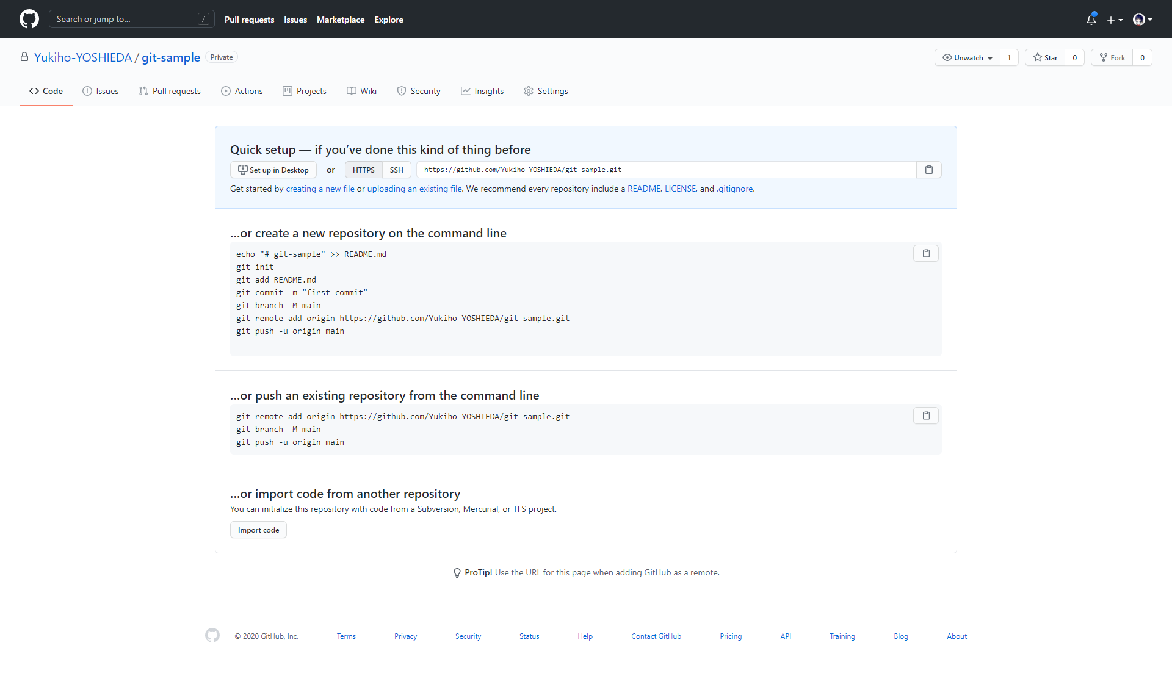
Task: Click the Set up in Desktop button
Action: point(273,170)
